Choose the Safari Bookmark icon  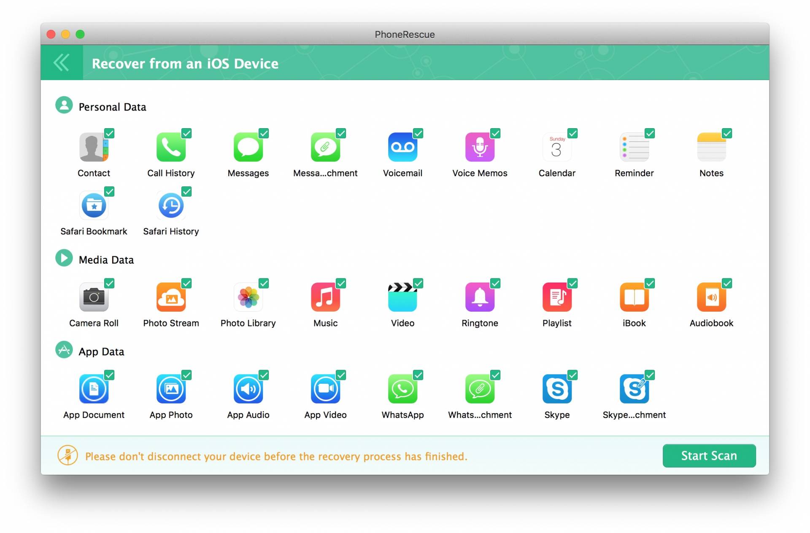(x=94, y=205)
